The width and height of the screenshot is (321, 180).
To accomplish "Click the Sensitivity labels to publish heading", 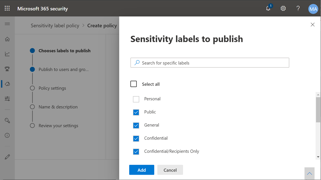I will (x=187, y=39).
